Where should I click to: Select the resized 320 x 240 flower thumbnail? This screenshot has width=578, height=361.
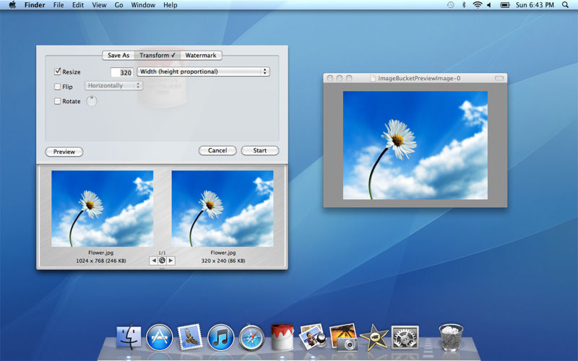click(223, 209)
